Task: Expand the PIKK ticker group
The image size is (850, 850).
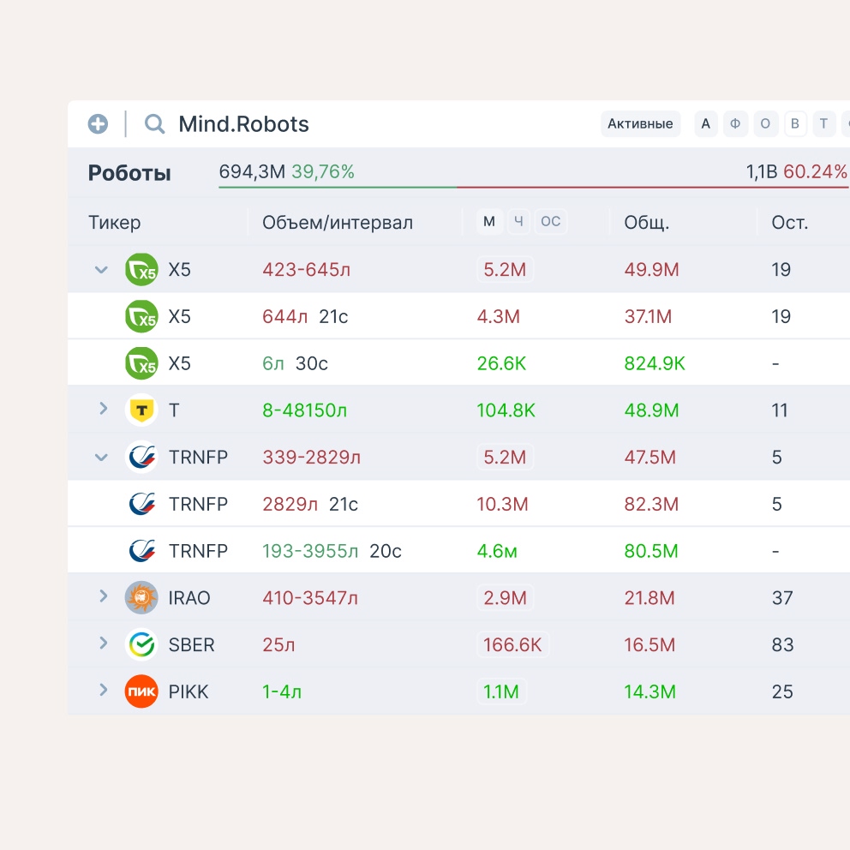Action: 103,690
